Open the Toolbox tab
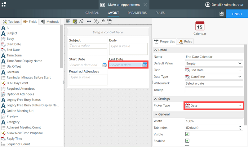Image resolution: width=248 pixels, height=147 pixels. tap(11, 22)
